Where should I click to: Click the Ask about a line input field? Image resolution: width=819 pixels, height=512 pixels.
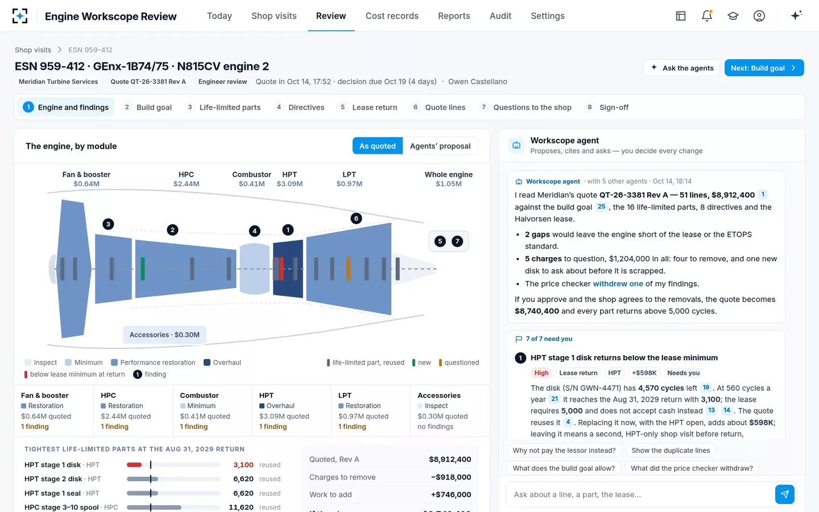point(640,494)
